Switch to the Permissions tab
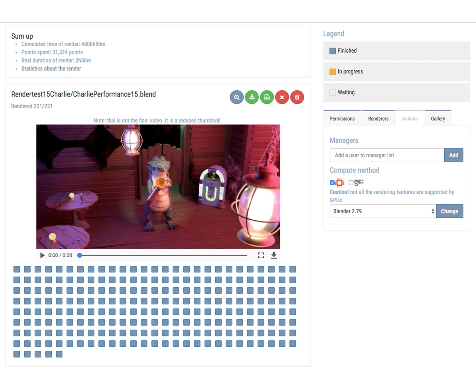476x379 pixels. point(342,118)
